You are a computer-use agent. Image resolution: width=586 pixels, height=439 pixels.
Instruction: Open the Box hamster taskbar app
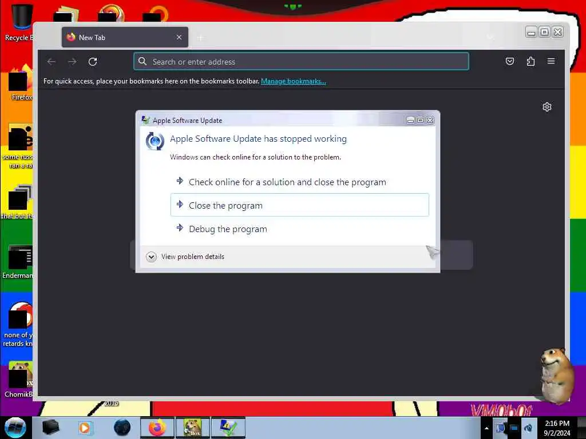(x=193, y=428)
